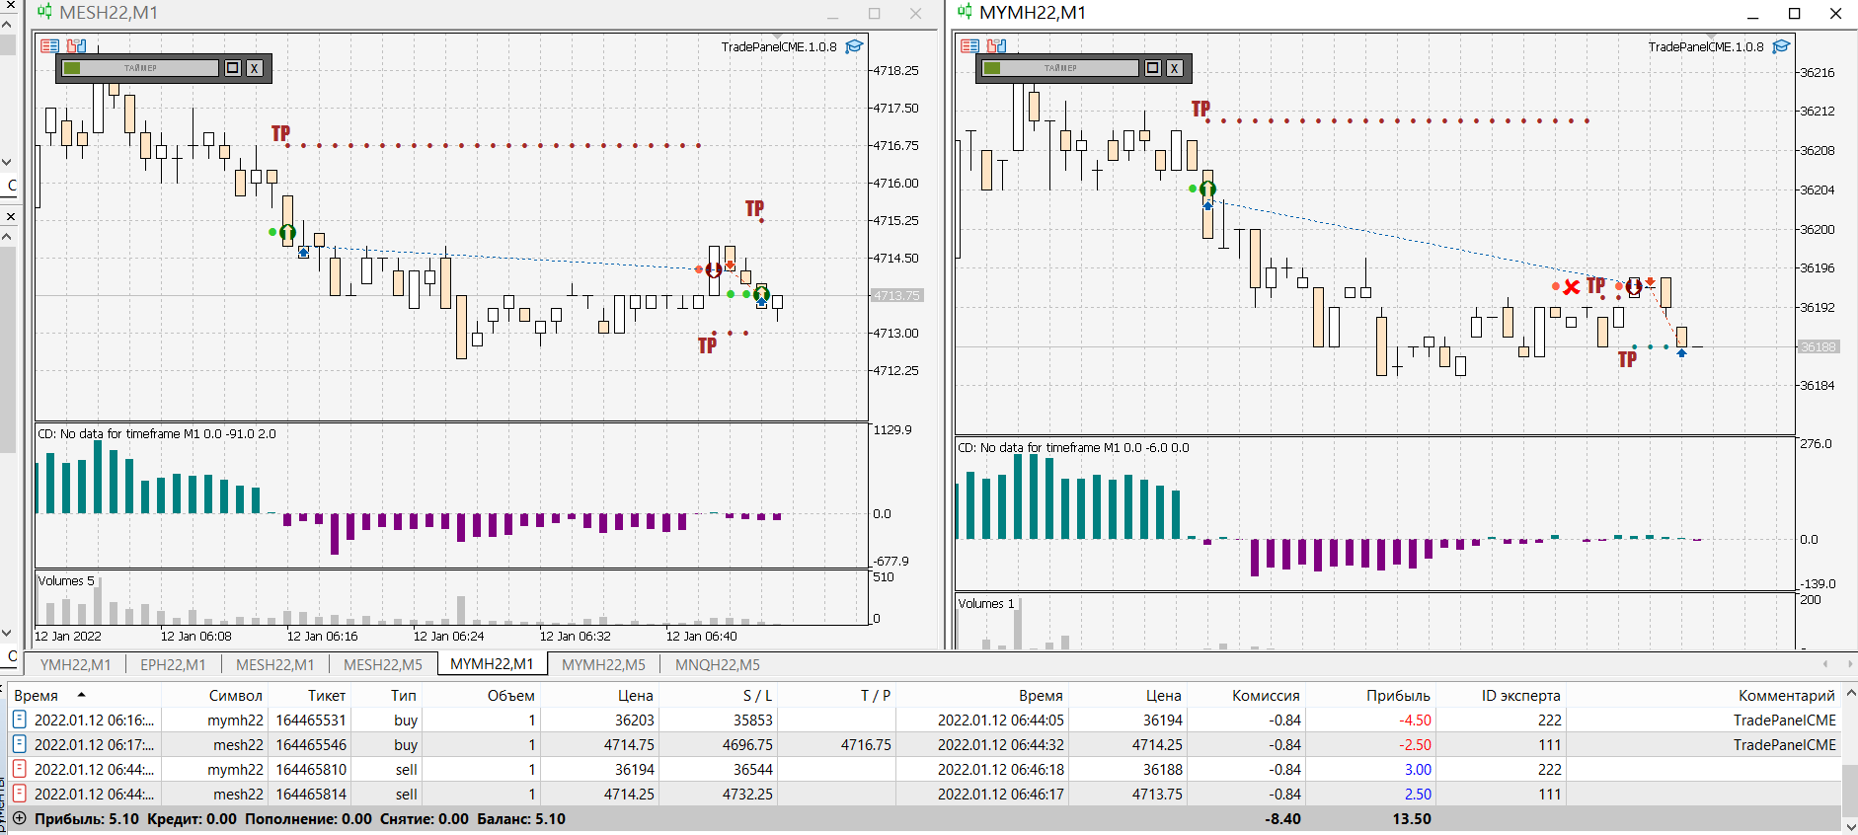Open the MESH22,M5 chart tab
Image resolution: width=1858 pixels, height=835 pixels.
pyautogui.click(x=383, y=664)
